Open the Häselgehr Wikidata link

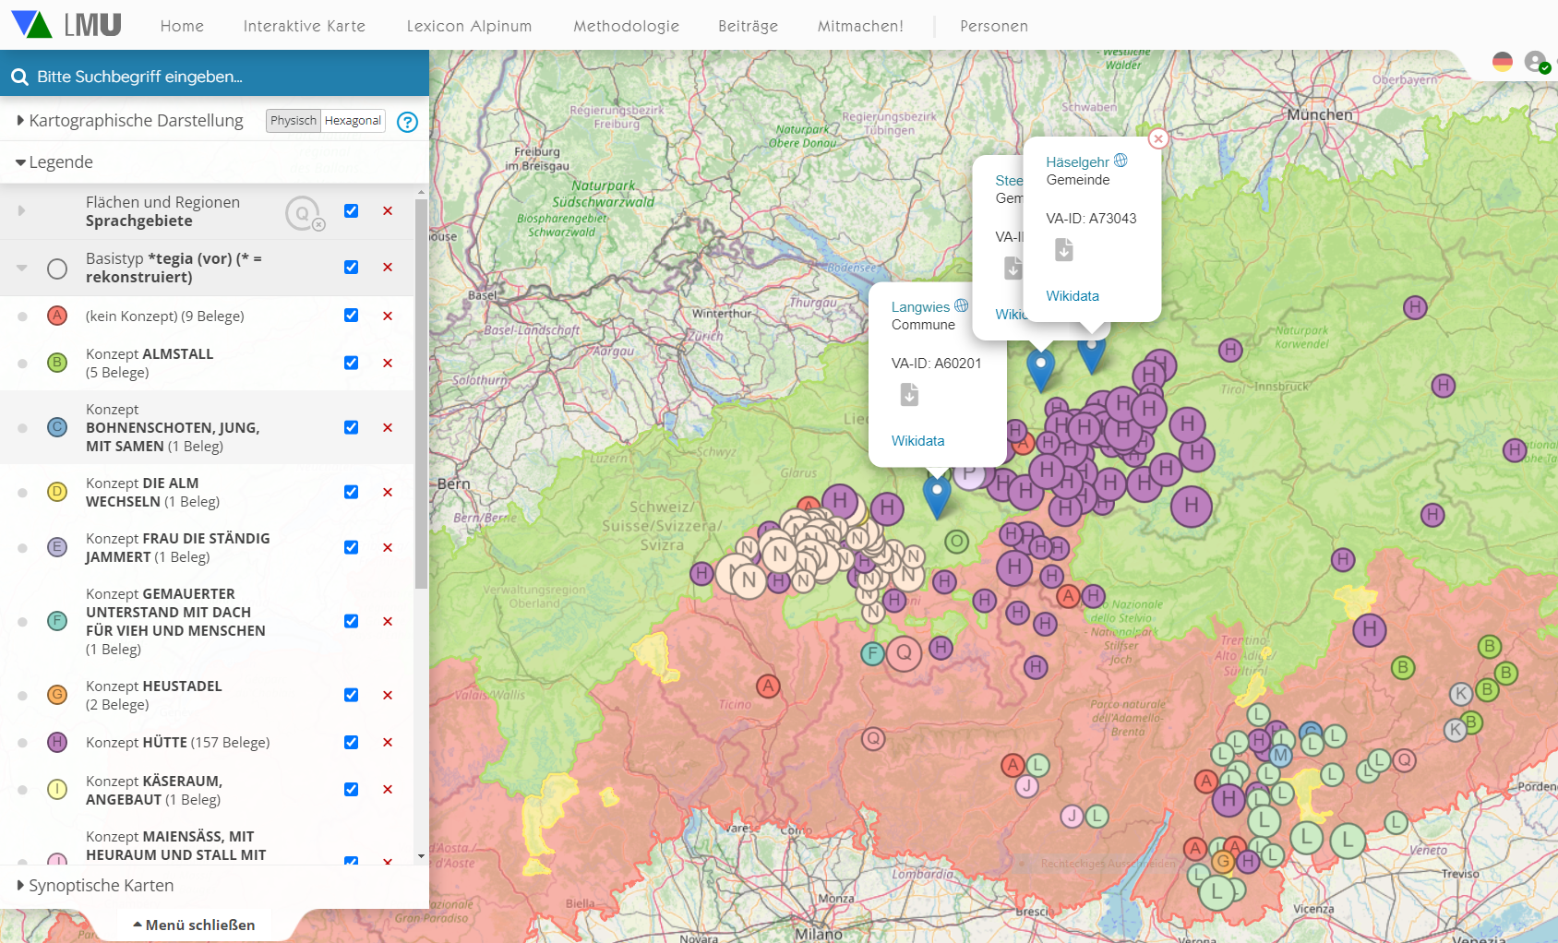click(x=1073, y=296)
